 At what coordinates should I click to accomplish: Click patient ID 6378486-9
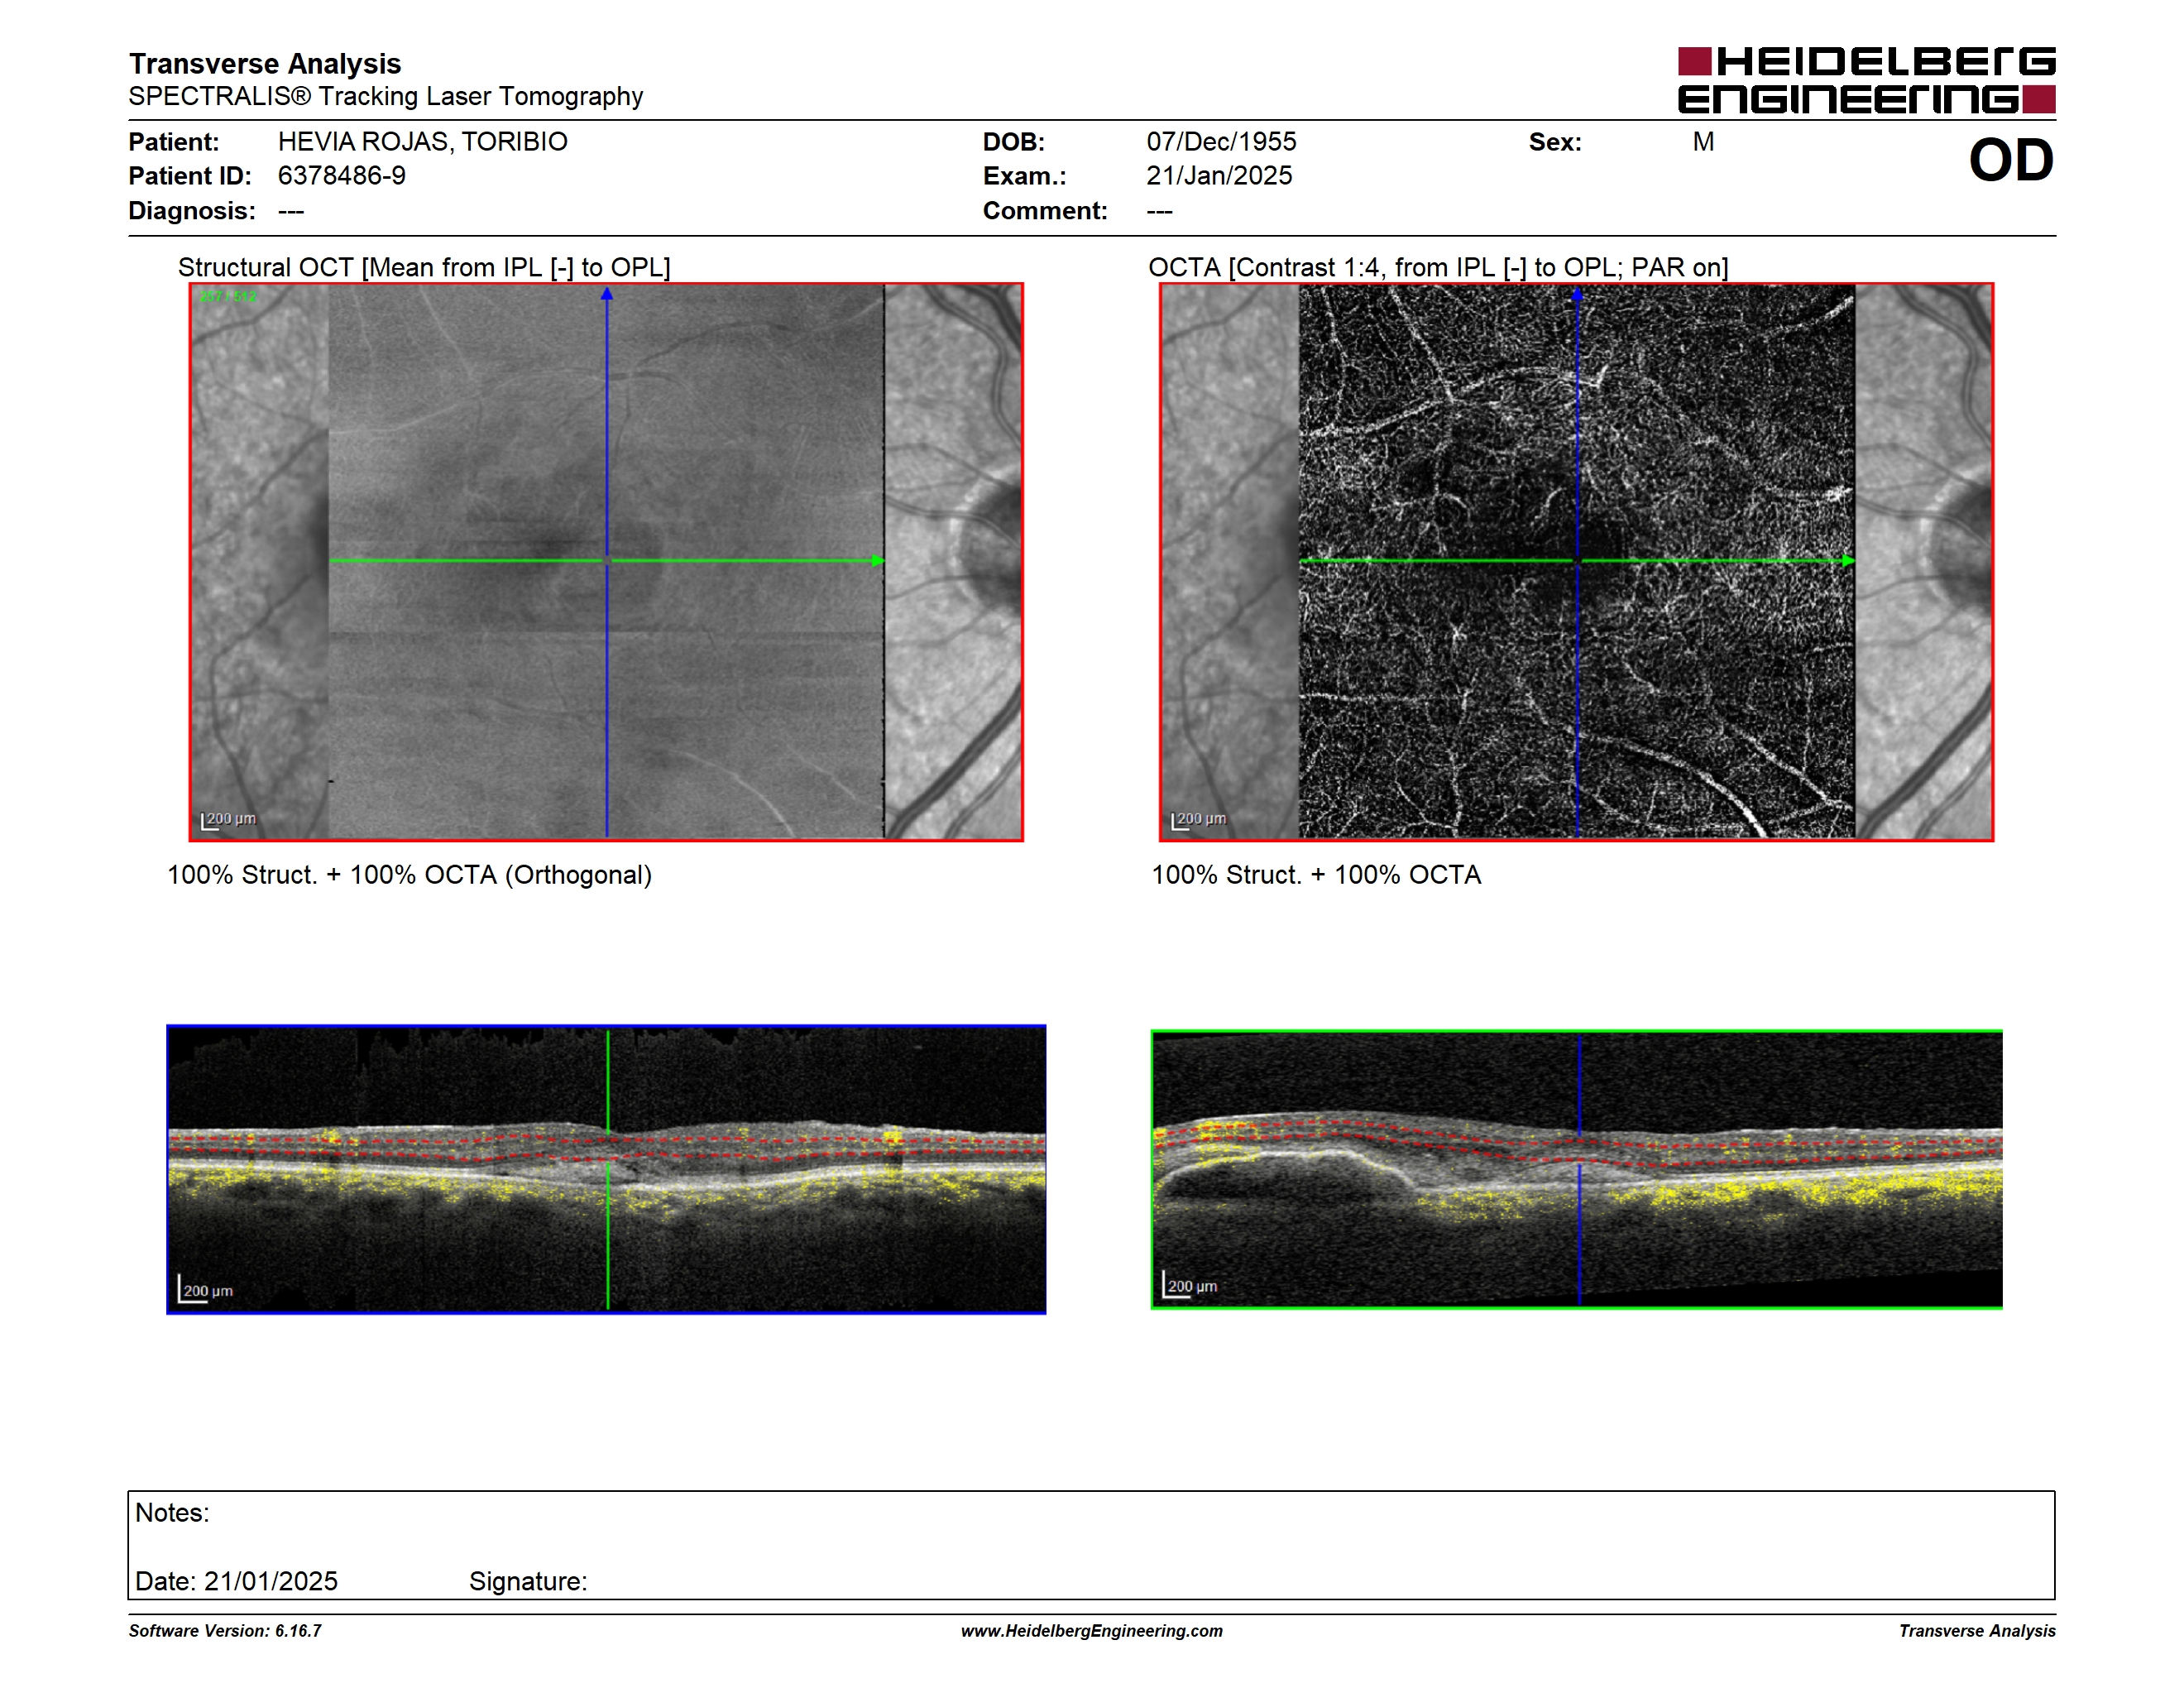tap(341, 176)
